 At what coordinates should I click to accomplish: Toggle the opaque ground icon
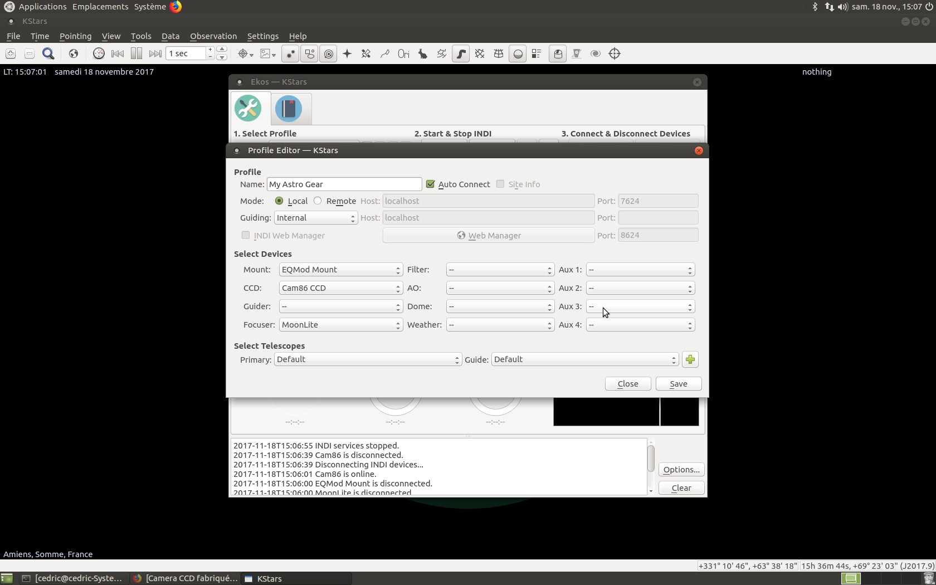pyautogui.click(x=518, y=53)
